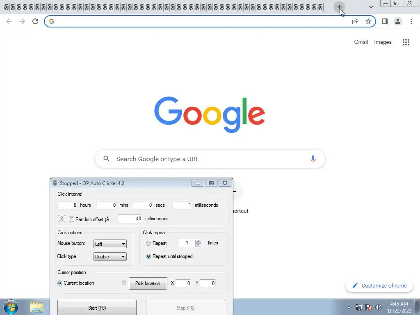420x315 pixels.
Task: Open the Mouse button dropdown
Action: coord(110,244)
